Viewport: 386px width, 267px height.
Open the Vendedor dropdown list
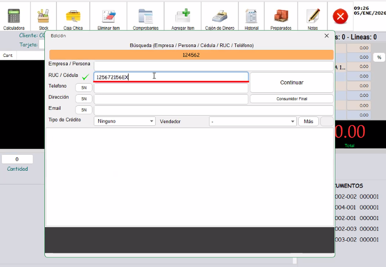point(253,121)
